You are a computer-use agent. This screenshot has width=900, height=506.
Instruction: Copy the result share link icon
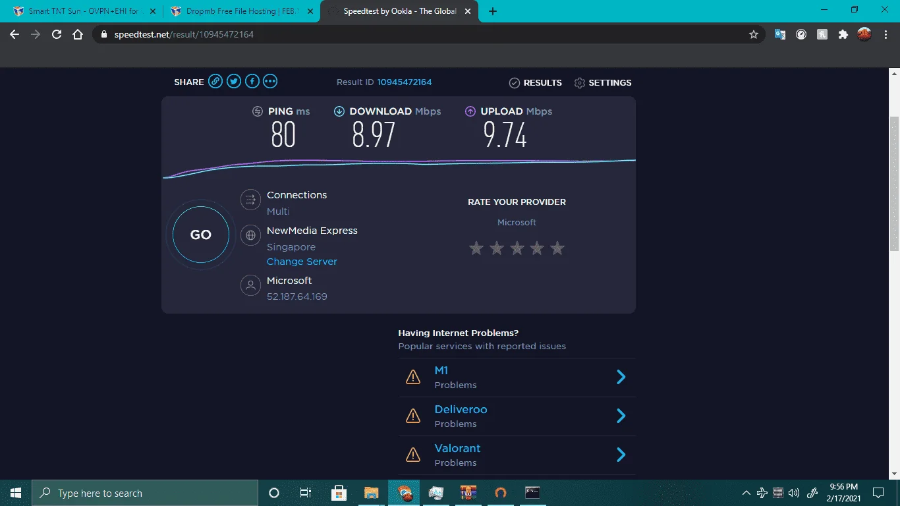pos(215,82)
